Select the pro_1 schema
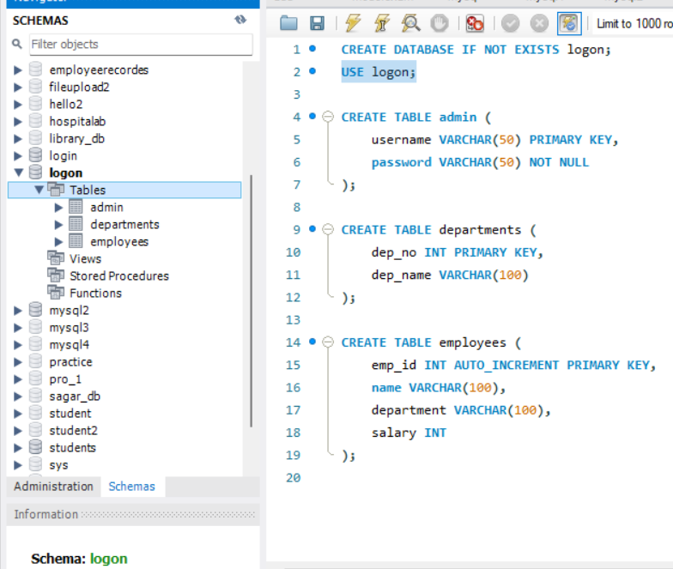This screenshot has width=673, height=569. coord(65,379)
